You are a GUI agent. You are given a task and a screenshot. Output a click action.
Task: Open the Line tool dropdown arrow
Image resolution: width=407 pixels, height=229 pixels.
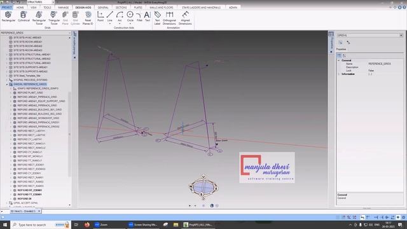(x=110, y=24)
